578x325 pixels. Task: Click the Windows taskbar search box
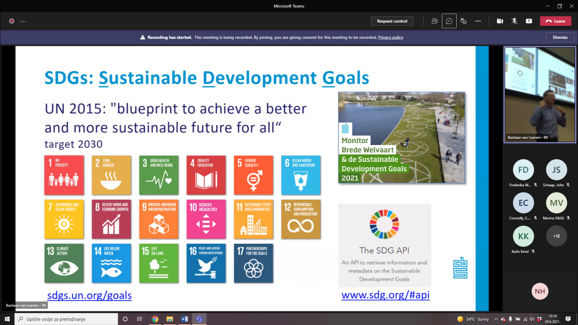coord(67,319)
